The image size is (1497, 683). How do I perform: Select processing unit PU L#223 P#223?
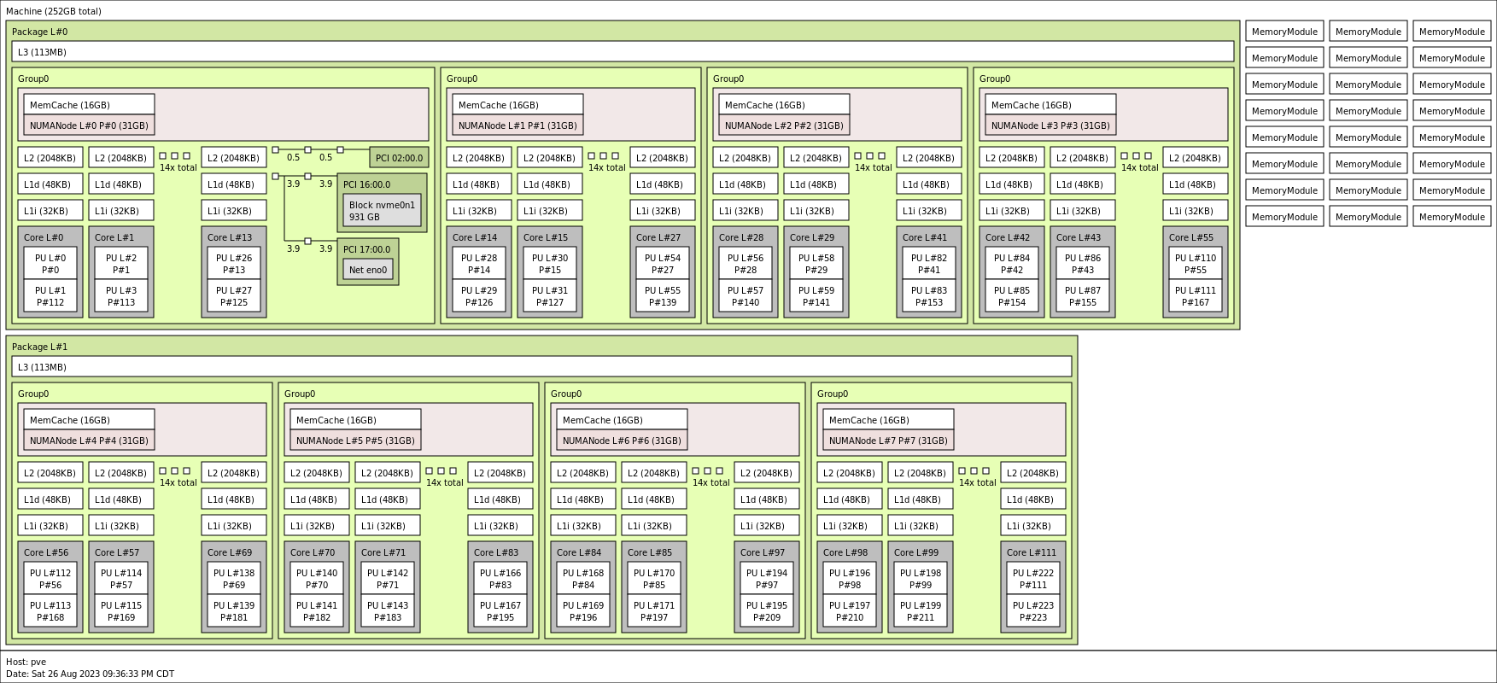[1033, 611]
